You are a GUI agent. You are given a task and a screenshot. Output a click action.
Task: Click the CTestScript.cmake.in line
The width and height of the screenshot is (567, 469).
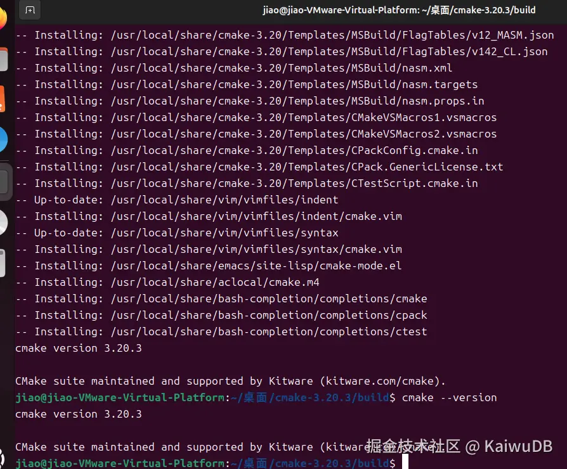point(246,184)
